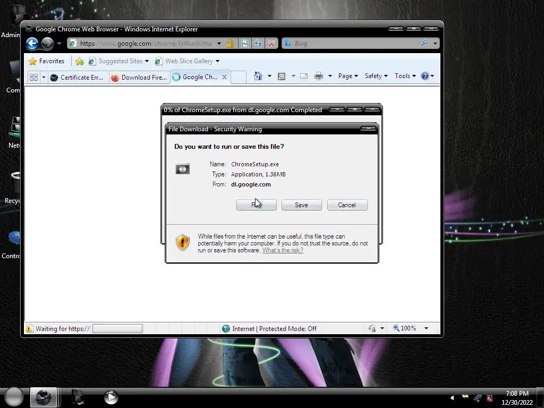Click the Quick Tabs grid icon

(x=33, y=77)
